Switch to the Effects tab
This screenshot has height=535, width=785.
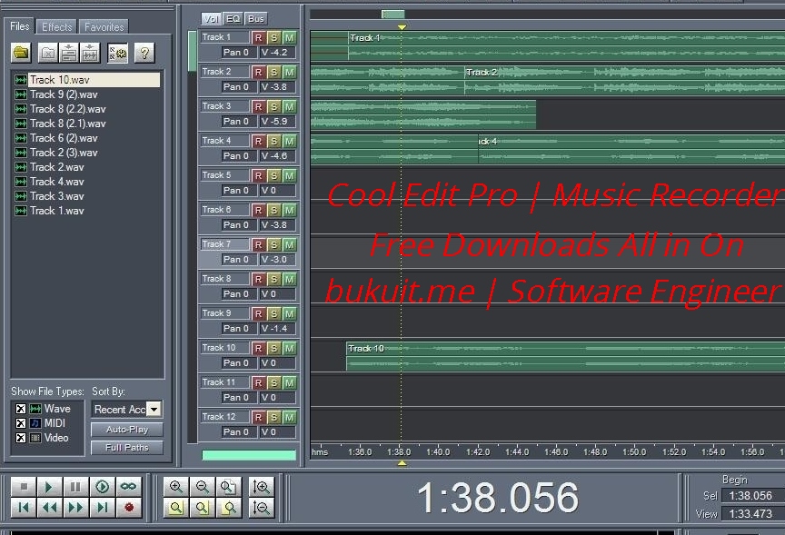pos(56,26)
